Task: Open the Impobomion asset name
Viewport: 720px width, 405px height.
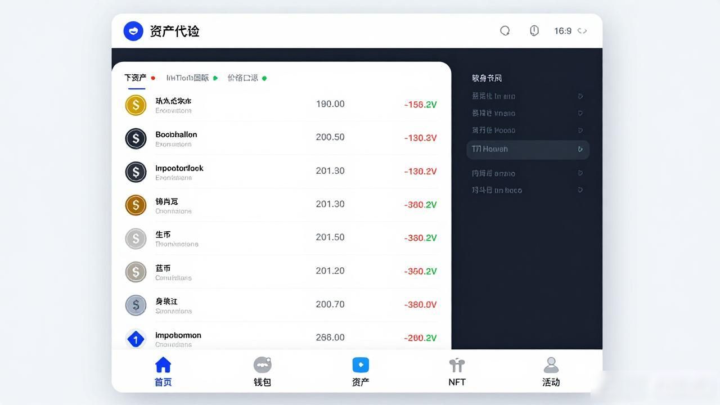Action: click(x=178, y=335)
